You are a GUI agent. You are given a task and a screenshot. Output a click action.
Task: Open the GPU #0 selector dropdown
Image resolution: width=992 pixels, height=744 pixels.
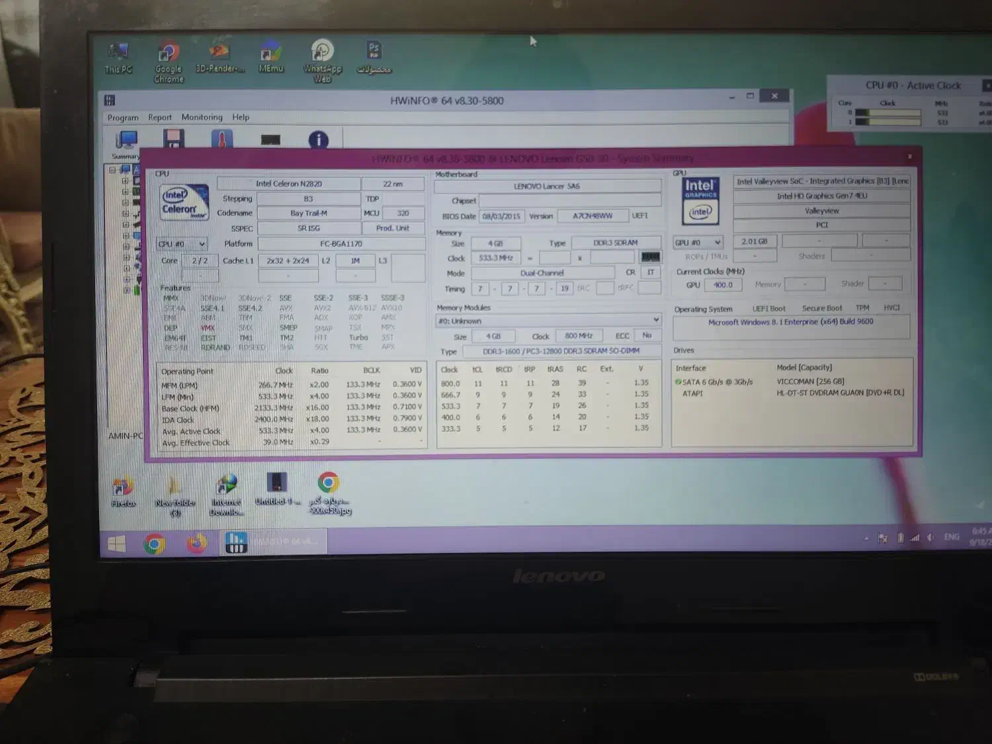tap(698, 243)
